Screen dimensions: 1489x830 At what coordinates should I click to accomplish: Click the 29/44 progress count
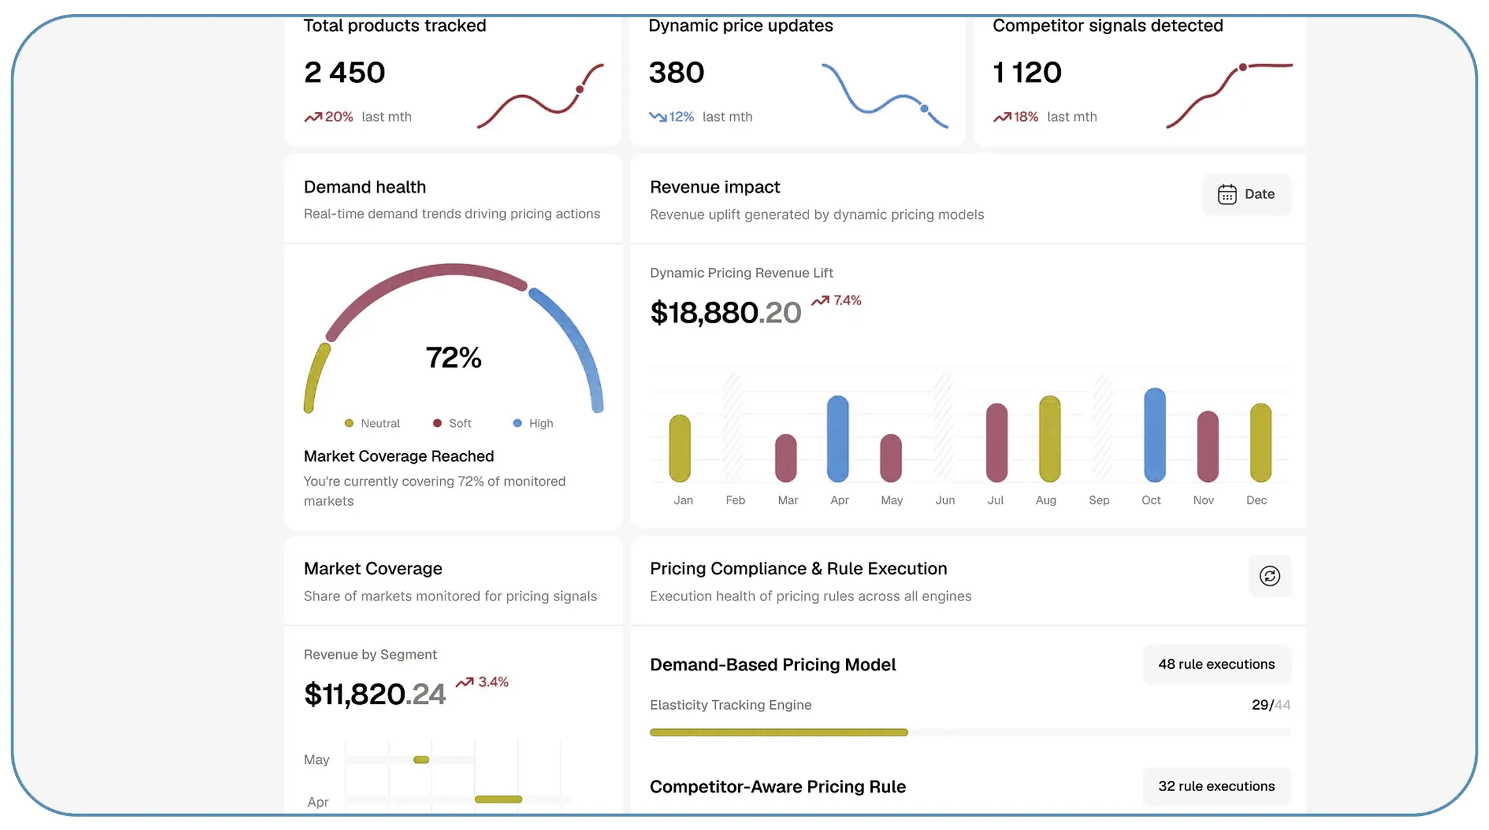[x=1271, y=705]
